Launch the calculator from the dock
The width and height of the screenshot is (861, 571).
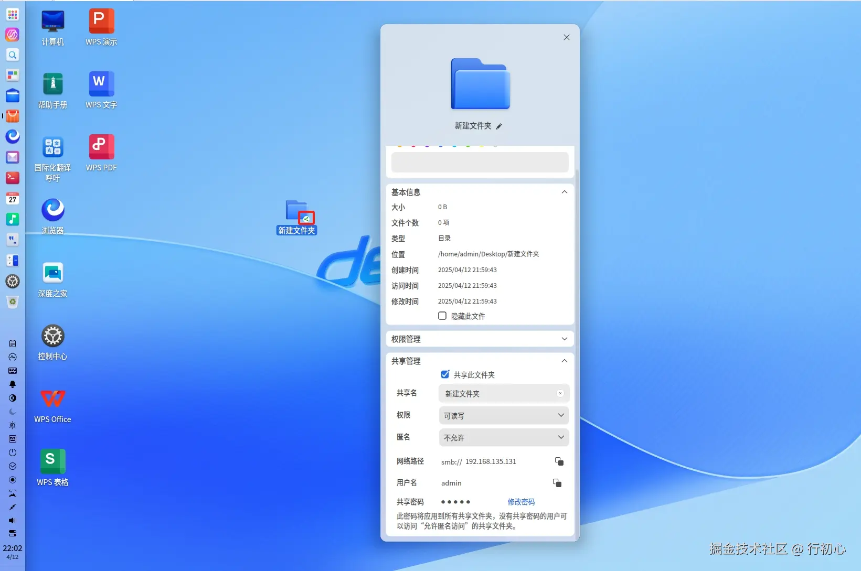point(13,261)
